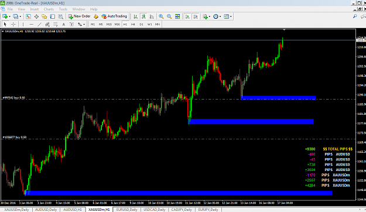The width and height of the screenshot is (366, 212).
Task: Select the vertical line drawing tool
Action: [23, 24]
